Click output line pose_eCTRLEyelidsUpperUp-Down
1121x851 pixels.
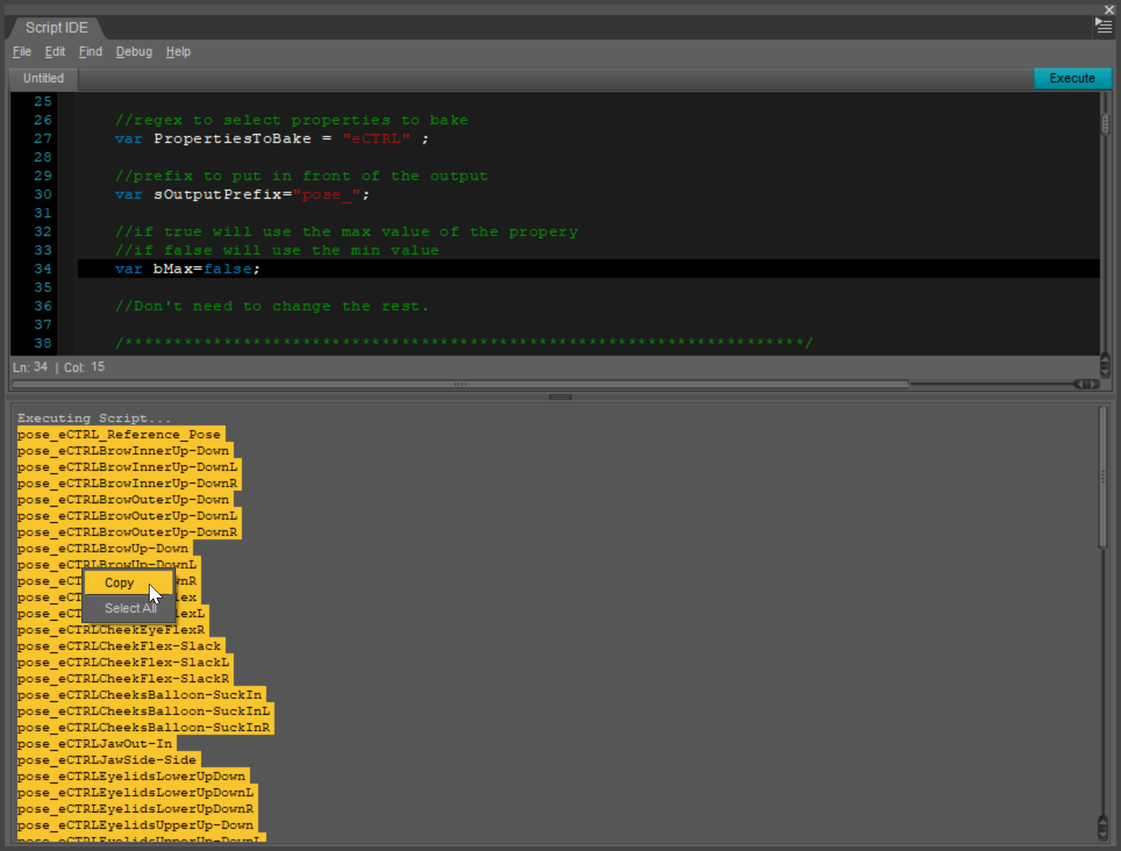[x=136, y=825]
